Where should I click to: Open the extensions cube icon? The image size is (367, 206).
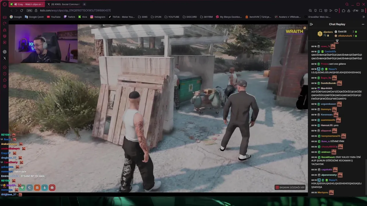pos(343,11)
